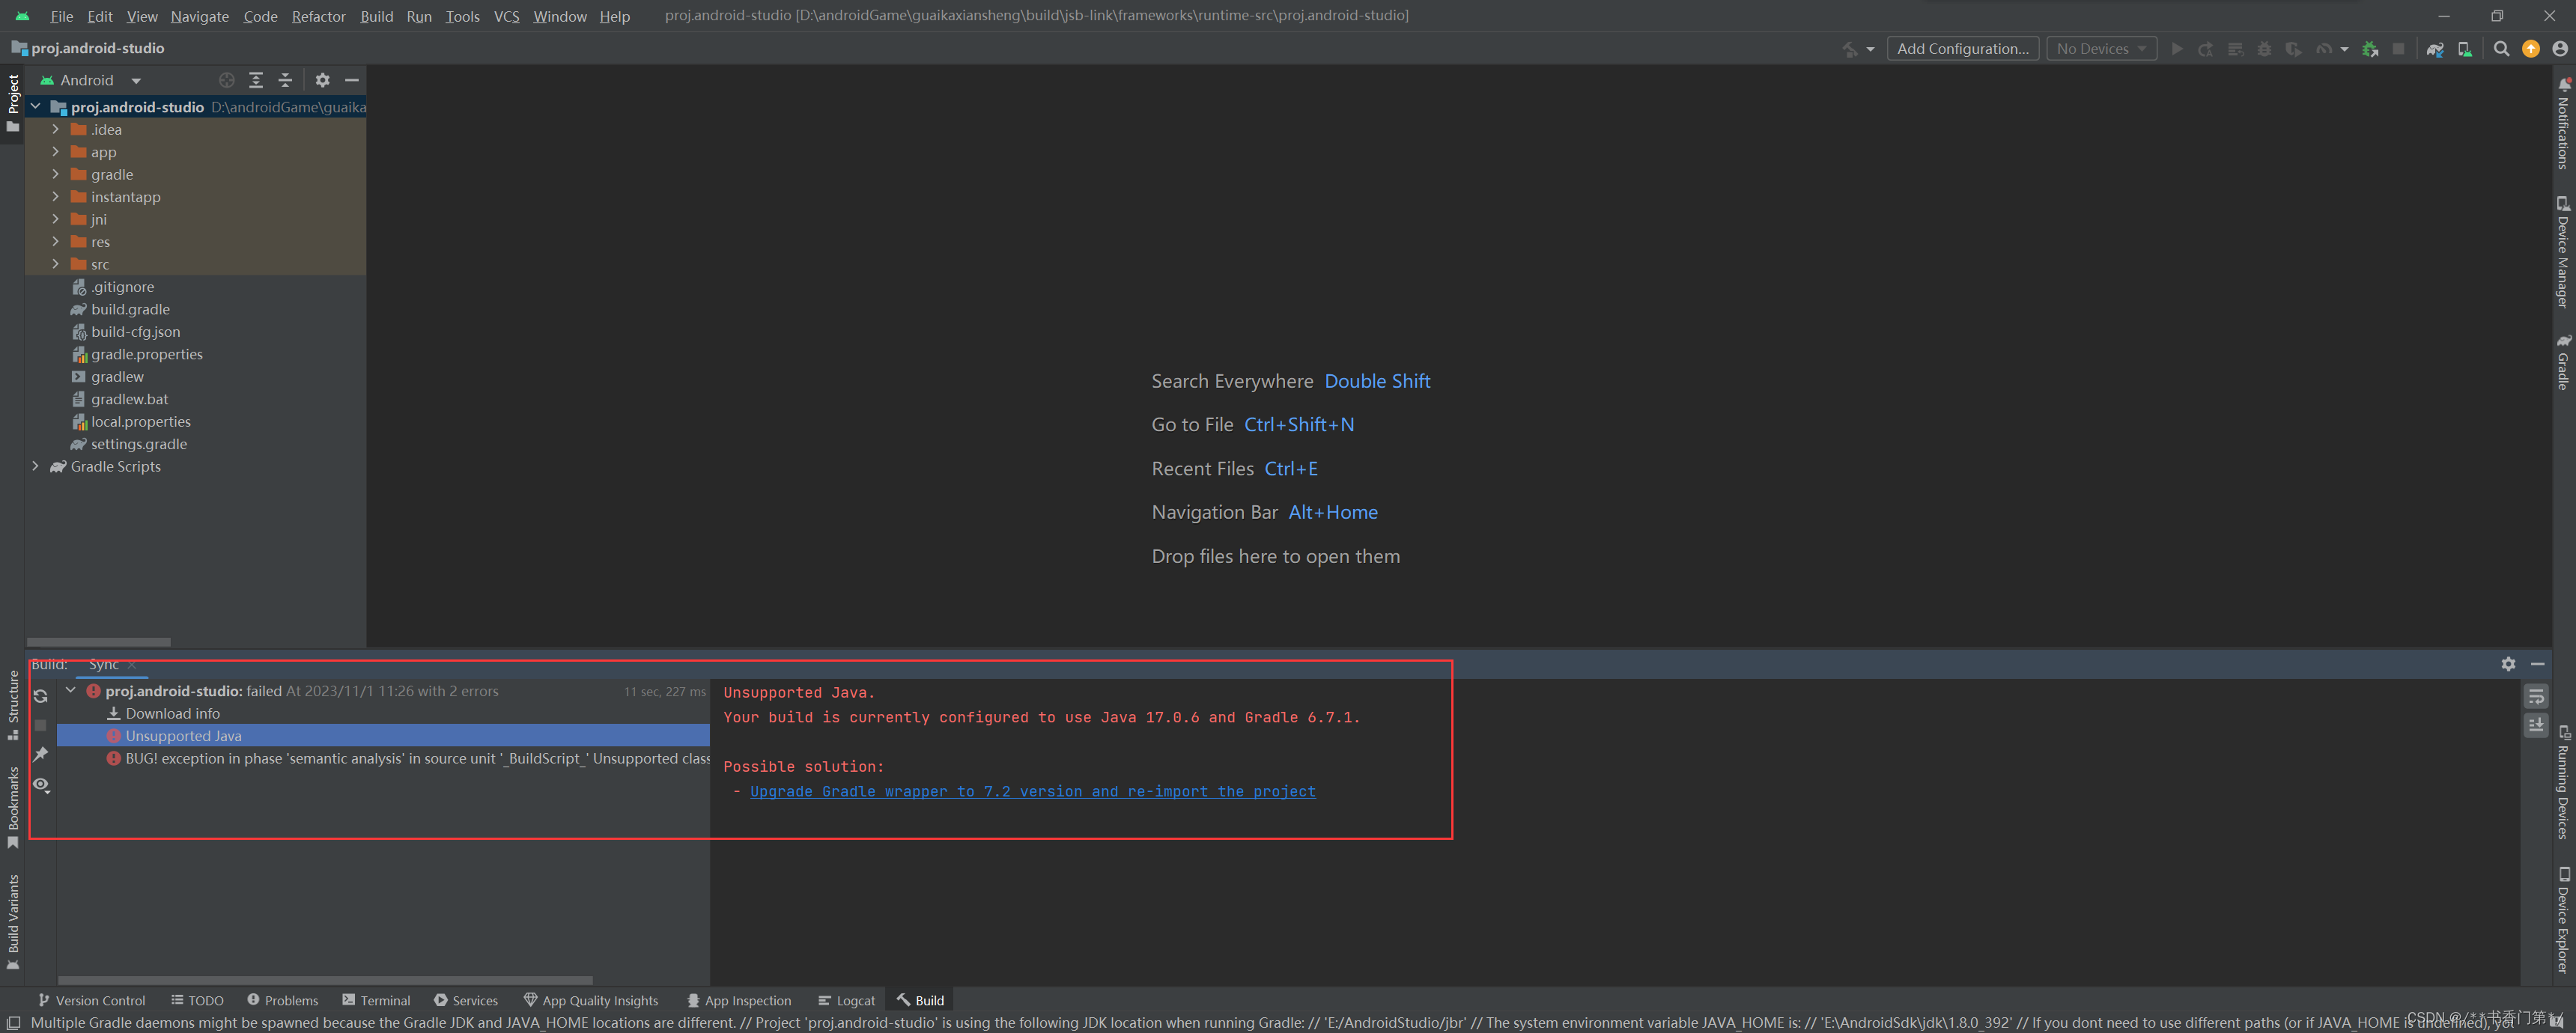Pin the Build tab with pin icon
The height and width of the screenshot is (1033, 2576).
41,754
